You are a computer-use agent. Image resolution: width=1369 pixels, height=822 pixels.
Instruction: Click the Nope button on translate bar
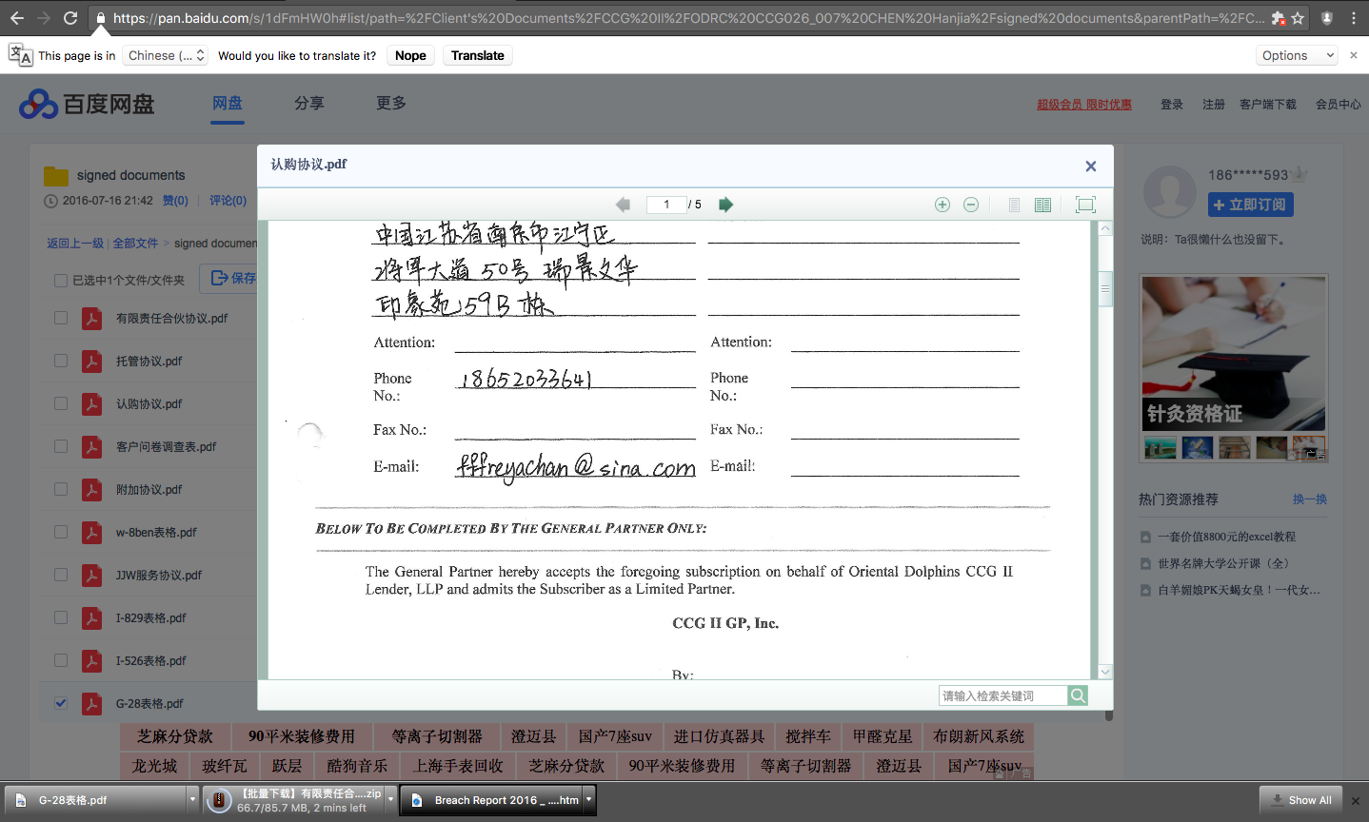point(410,55)
